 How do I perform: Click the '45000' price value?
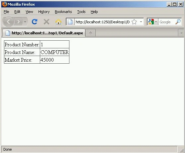47,60
